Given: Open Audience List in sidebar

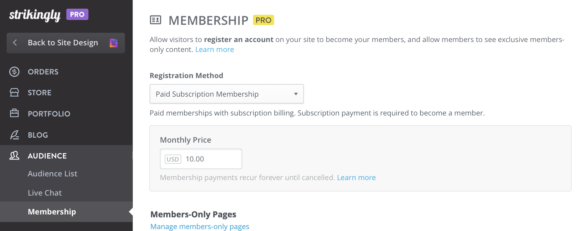Looking at the screenshot, I should pyautogui.click(x=52, y=174).
